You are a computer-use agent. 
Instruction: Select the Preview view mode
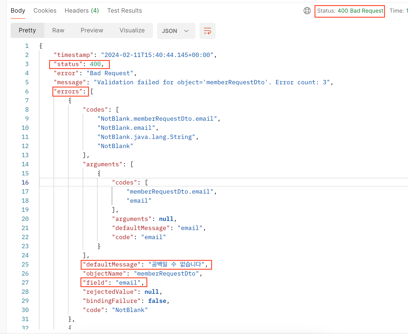tap(92, 30)
